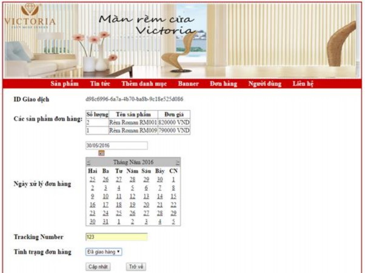
Task: Select the transaction ID text d98c6996-6a7a
Action: [135, 99]
